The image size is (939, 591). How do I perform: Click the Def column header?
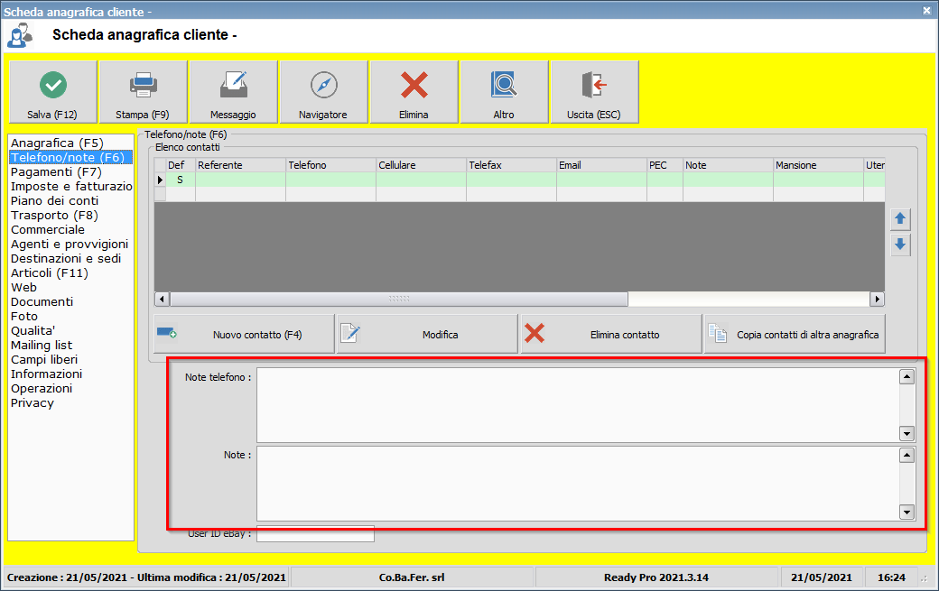181,165
